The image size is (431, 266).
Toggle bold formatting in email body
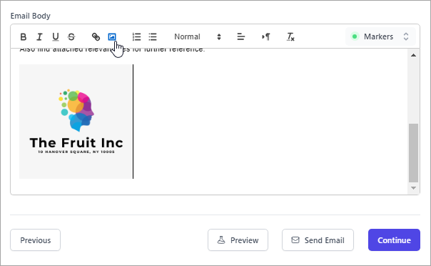[x=24, y=36]
